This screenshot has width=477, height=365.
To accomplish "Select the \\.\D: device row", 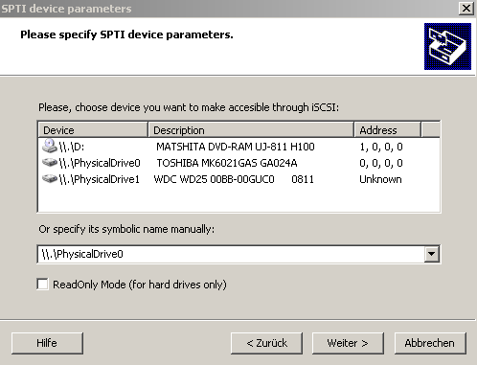I will pyautogui.click(x=238, y=147).
